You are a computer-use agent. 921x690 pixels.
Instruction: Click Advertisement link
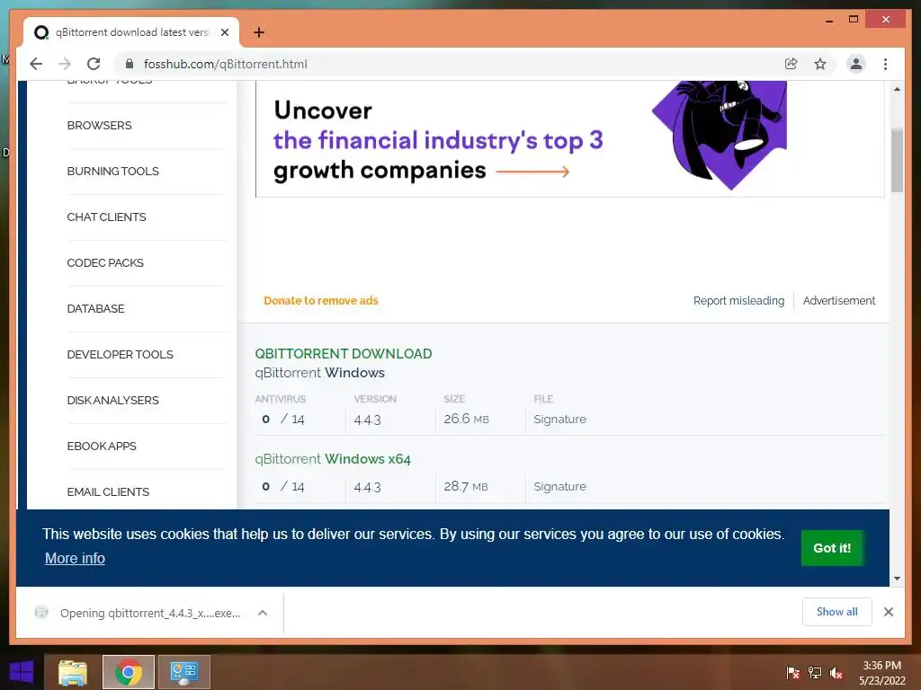point(839,300)
